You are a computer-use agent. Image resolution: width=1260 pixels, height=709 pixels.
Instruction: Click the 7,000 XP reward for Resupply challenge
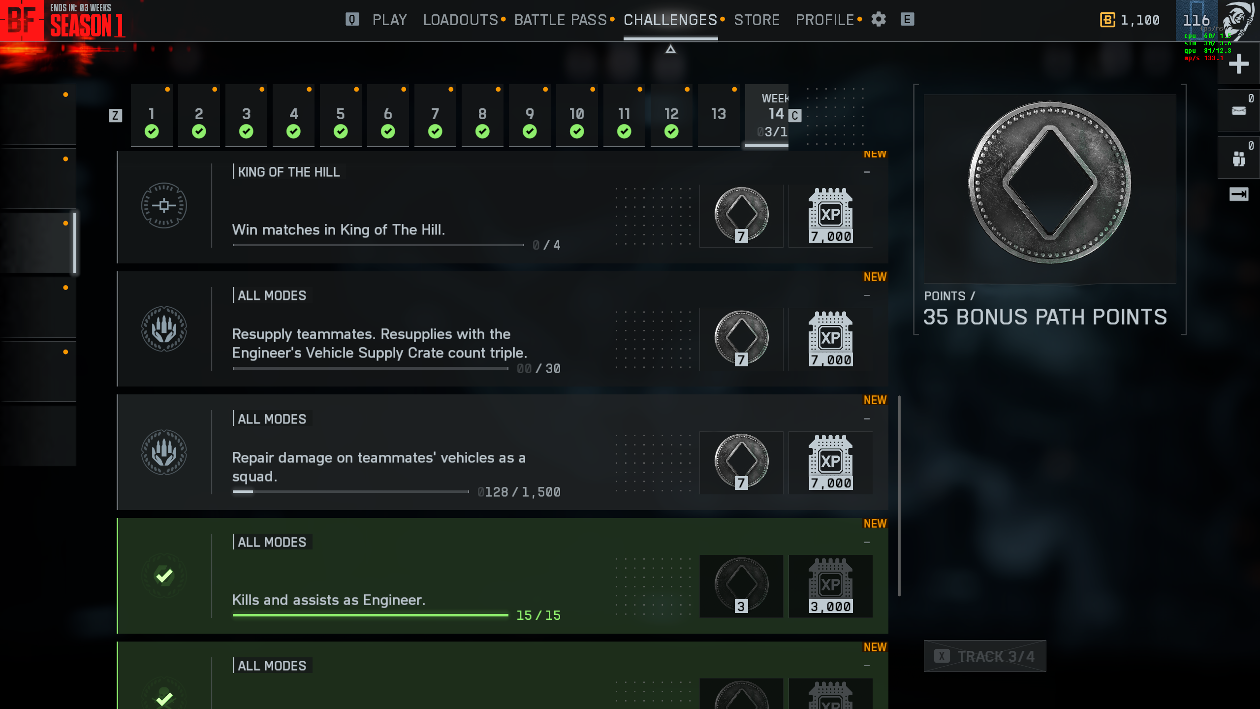point(830,339)
